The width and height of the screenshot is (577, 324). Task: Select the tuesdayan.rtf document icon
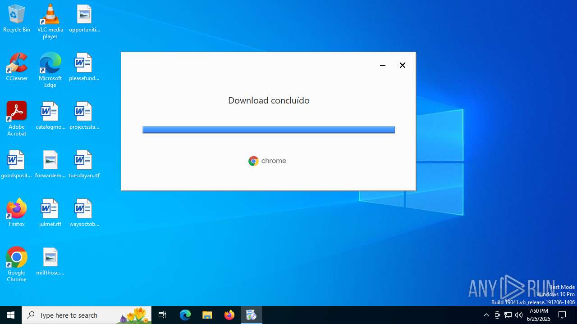pyautogui.click(x=84, y=164)
